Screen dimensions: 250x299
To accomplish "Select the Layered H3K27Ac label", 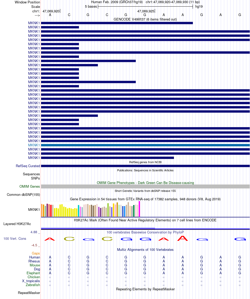I will (17, 224).
